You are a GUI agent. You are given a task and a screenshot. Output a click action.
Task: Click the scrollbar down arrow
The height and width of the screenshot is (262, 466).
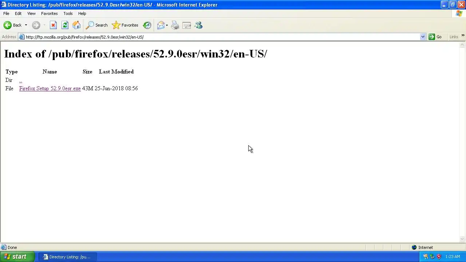click(x=462, y=239)
